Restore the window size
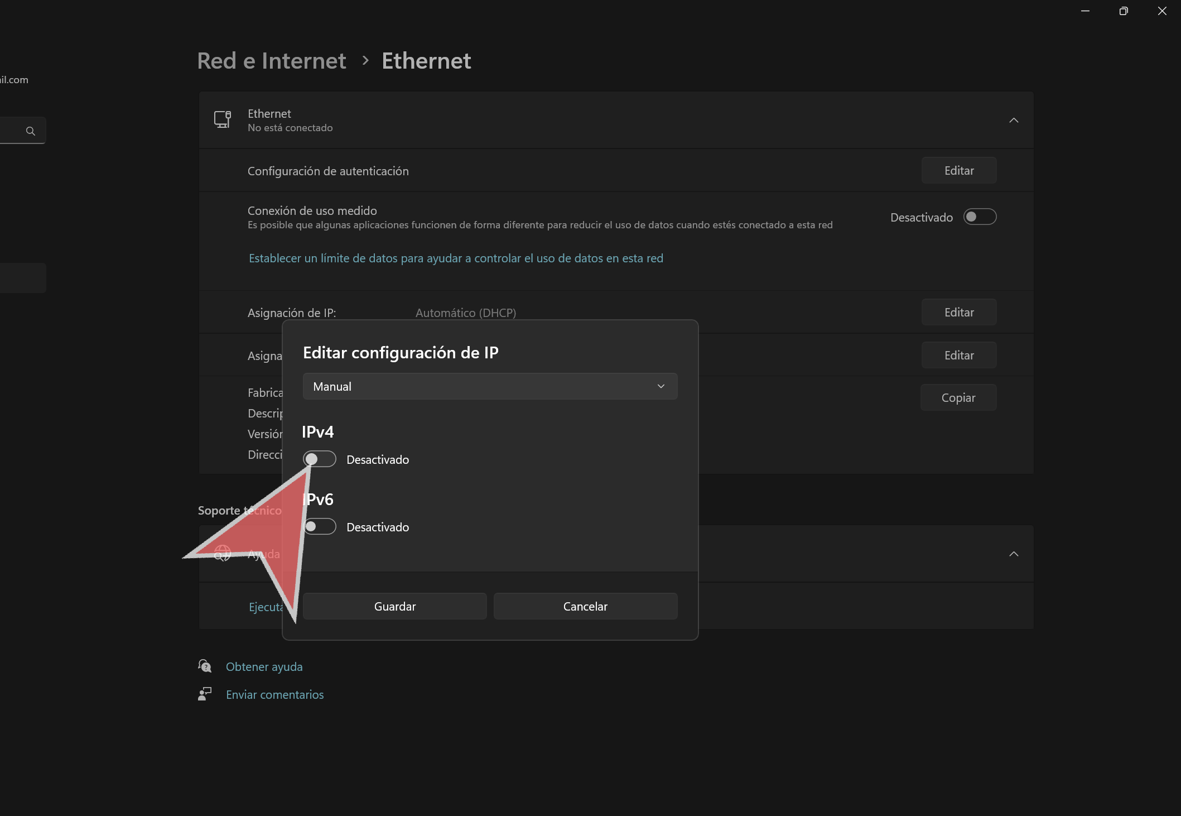 point(1123,11)
